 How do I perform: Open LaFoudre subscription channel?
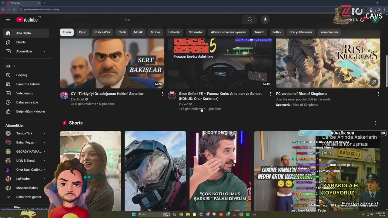coord(26,179)
